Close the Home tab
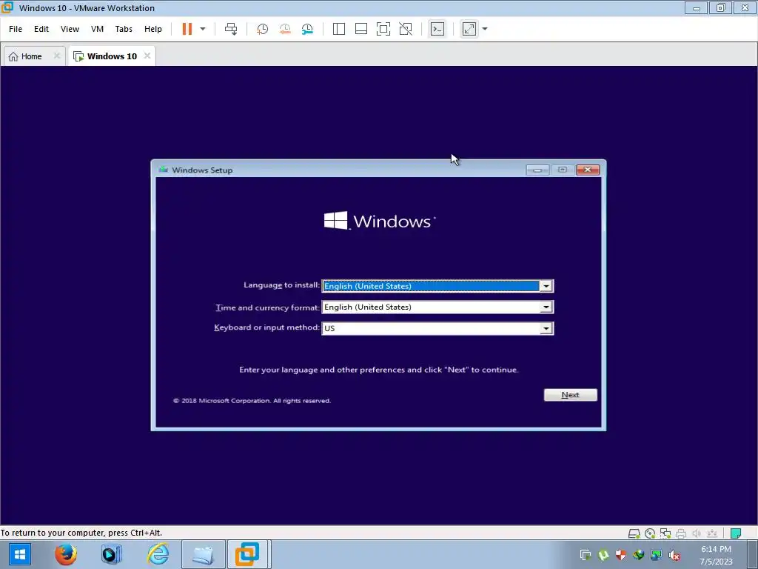This screenshot has width=758, height=569. tap(56, 56)
